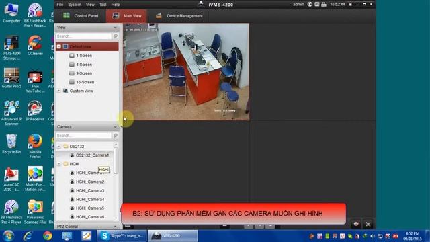This screenshot has width=430, height=242.
Task: Open the Recycle Bin desktop icon
Action: point(11,144)
